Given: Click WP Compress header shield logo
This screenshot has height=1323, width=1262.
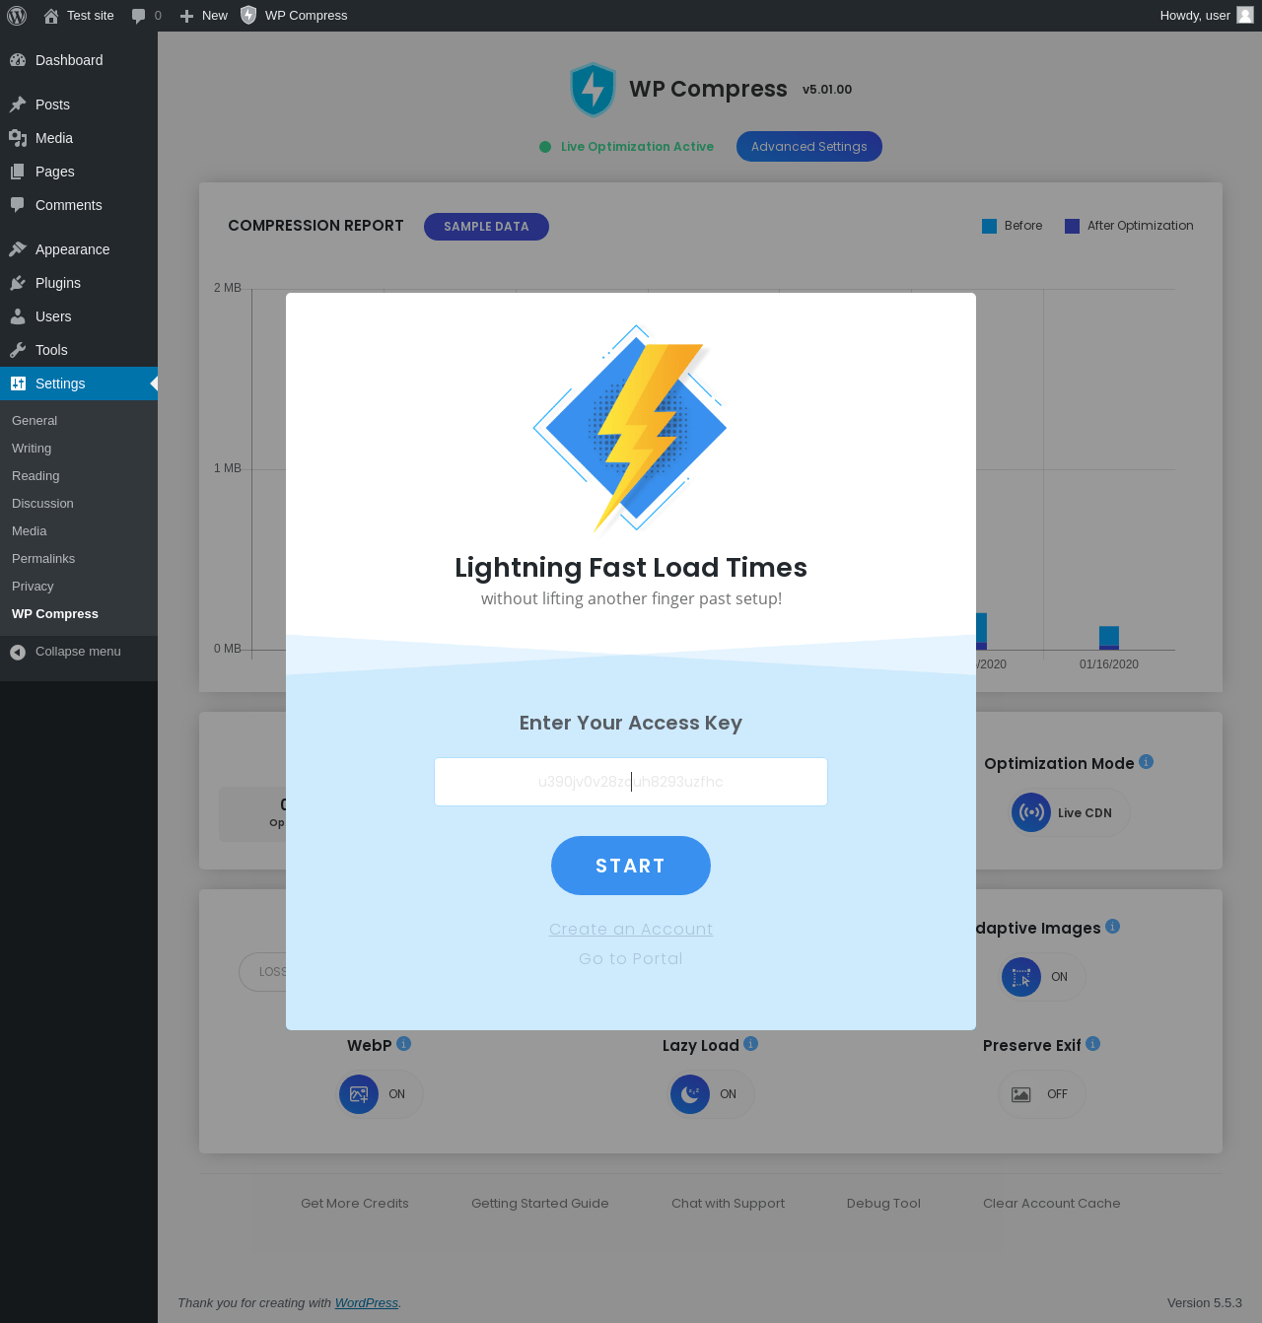Looking at the screenshot, I should point(593,90).
